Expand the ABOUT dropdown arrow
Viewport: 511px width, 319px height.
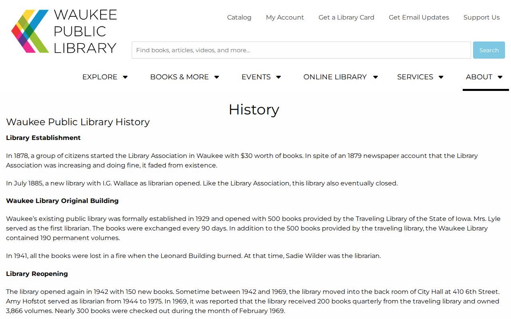coord(500,77)
